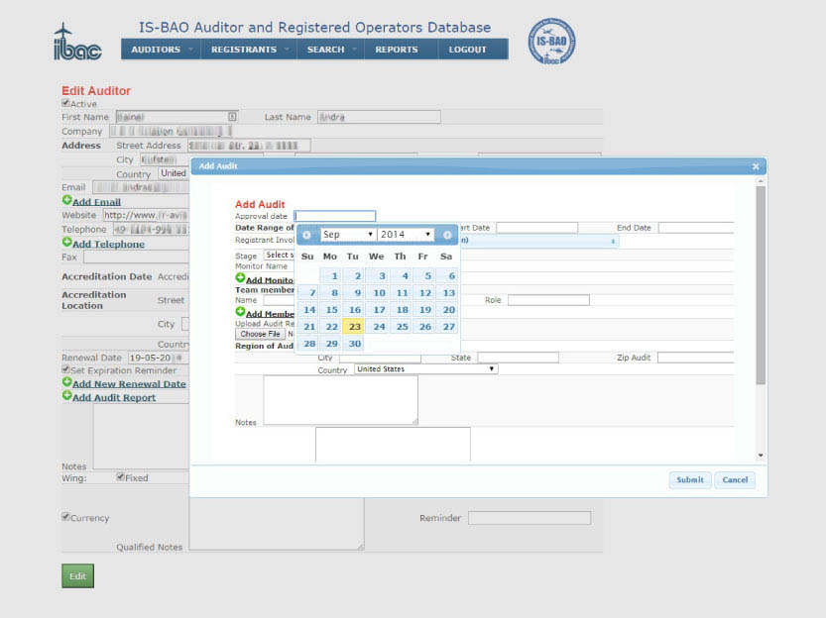Click green plus icon beside Add Telephone
Viewport: 826px width, 618px height.
pyautogui.click(x=66, y=243)
